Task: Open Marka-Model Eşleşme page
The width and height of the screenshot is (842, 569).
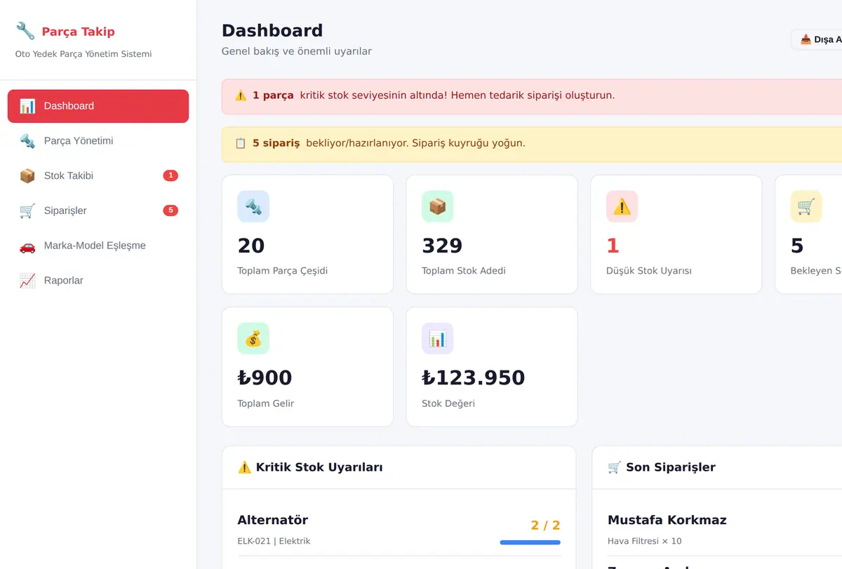Action: coord(98,246)
